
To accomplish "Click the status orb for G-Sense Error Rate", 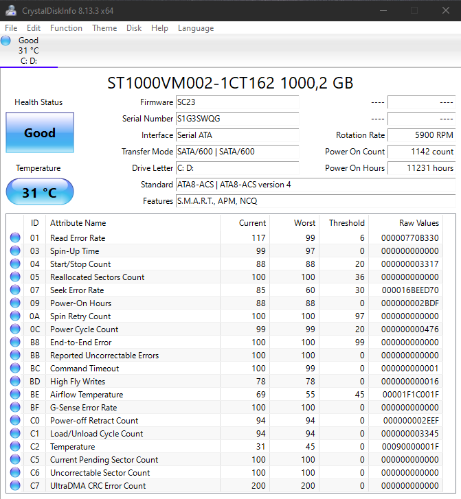I will [15, 407].
